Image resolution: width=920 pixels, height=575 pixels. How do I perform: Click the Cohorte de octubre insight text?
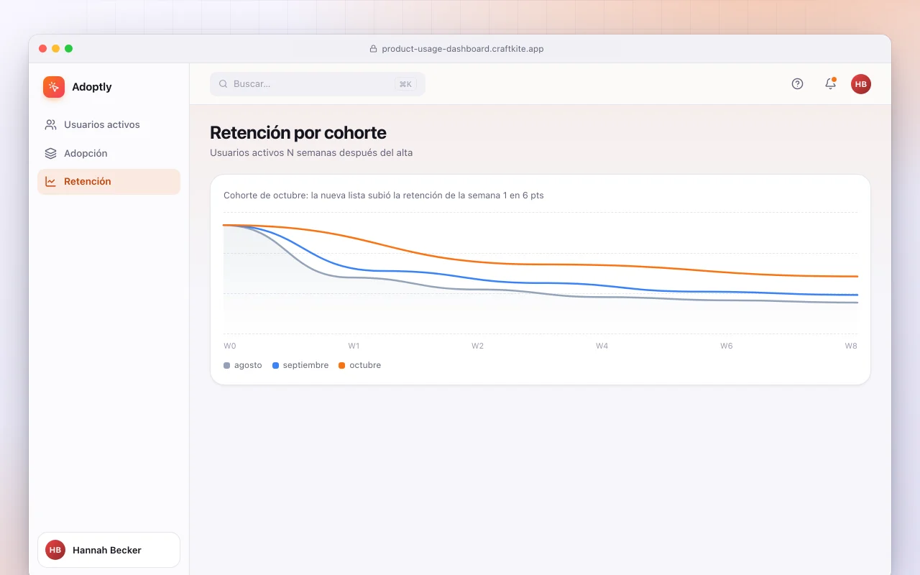click(384, 195)
